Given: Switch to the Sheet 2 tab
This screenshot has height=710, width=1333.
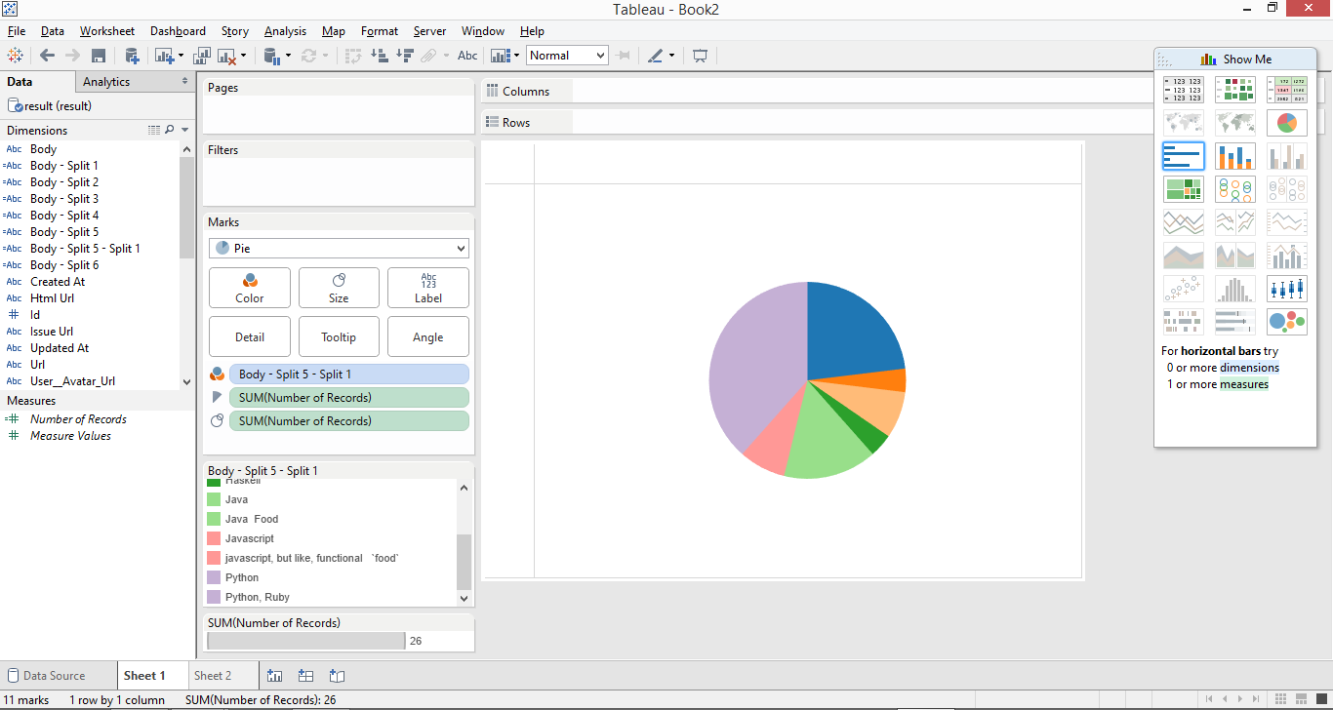Looking at the screenshot, I should point(213,675).
